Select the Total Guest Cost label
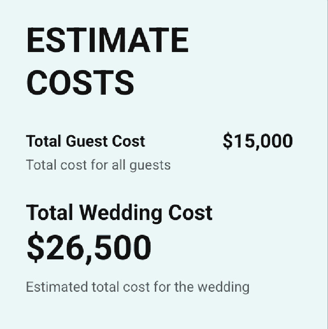This screenshot has width=328, height=329. (x=85, y=141)
